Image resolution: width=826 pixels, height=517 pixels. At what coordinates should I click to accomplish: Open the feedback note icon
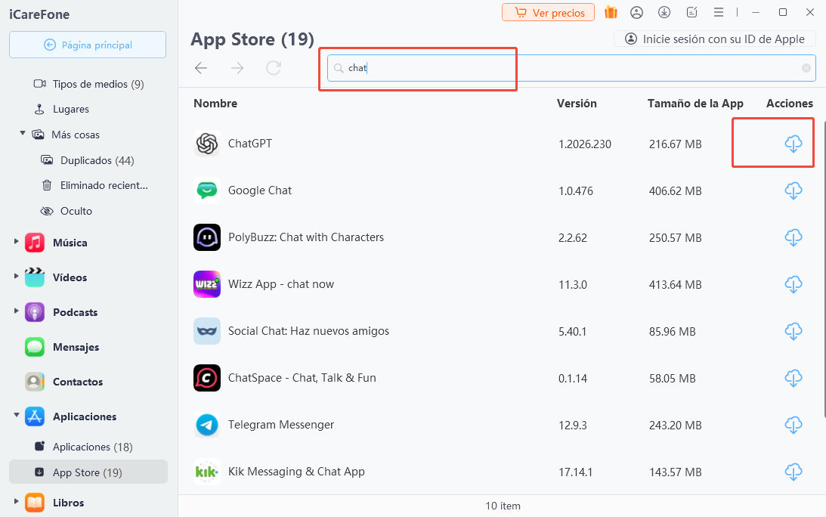point(691,12)
